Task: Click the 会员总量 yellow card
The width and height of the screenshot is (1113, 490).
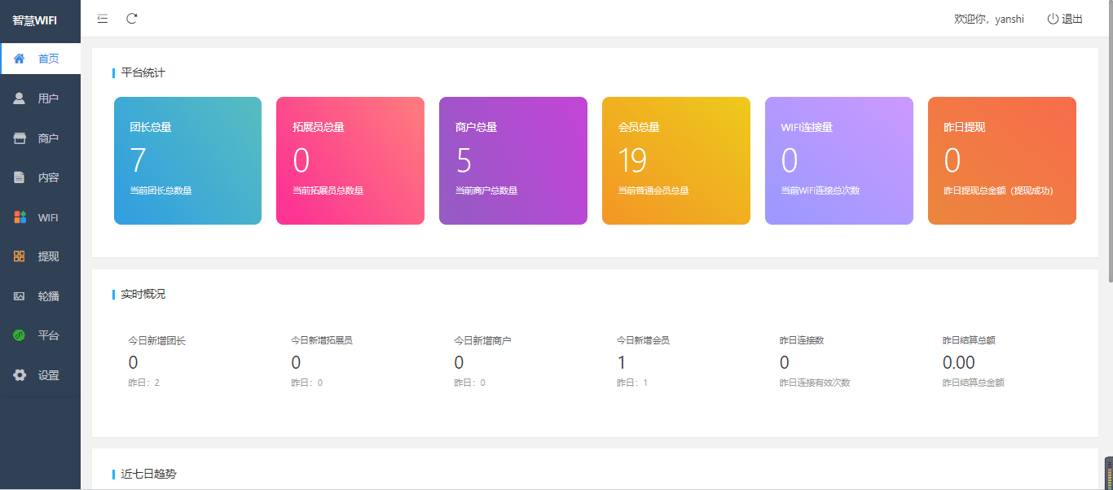Action: coord(676,160)
